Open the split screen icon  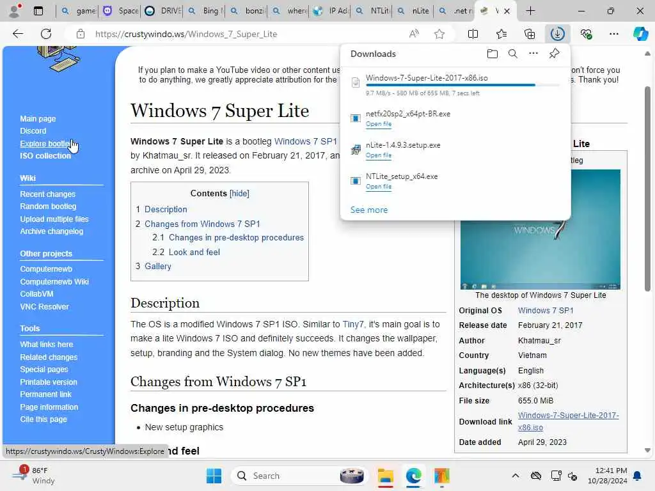[473, 34]
